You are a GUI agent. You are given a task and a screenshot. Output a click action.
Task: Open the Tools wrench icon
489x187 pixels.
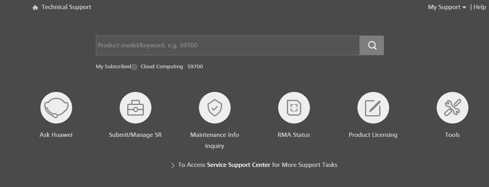[452, 108]
